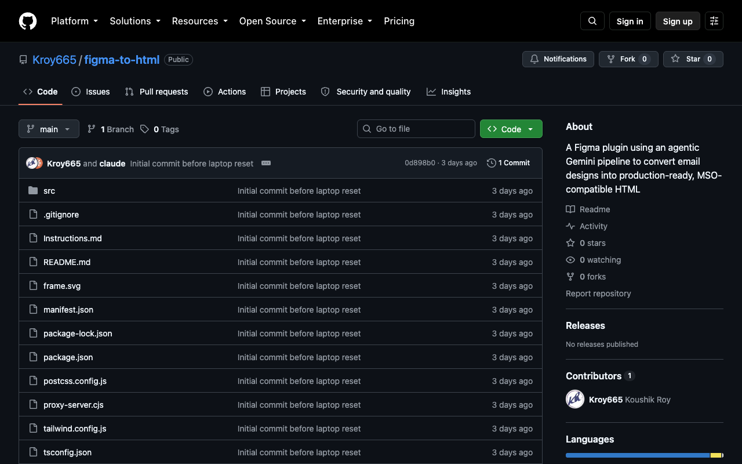Switch to the Pull requests tab

click(157, 92)
